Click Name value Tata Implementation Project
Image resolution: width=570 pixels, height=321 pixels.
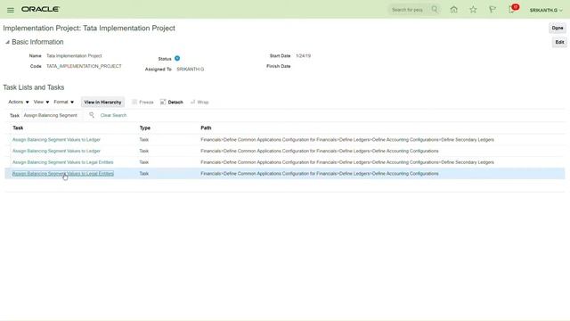[x=74, y=56]
